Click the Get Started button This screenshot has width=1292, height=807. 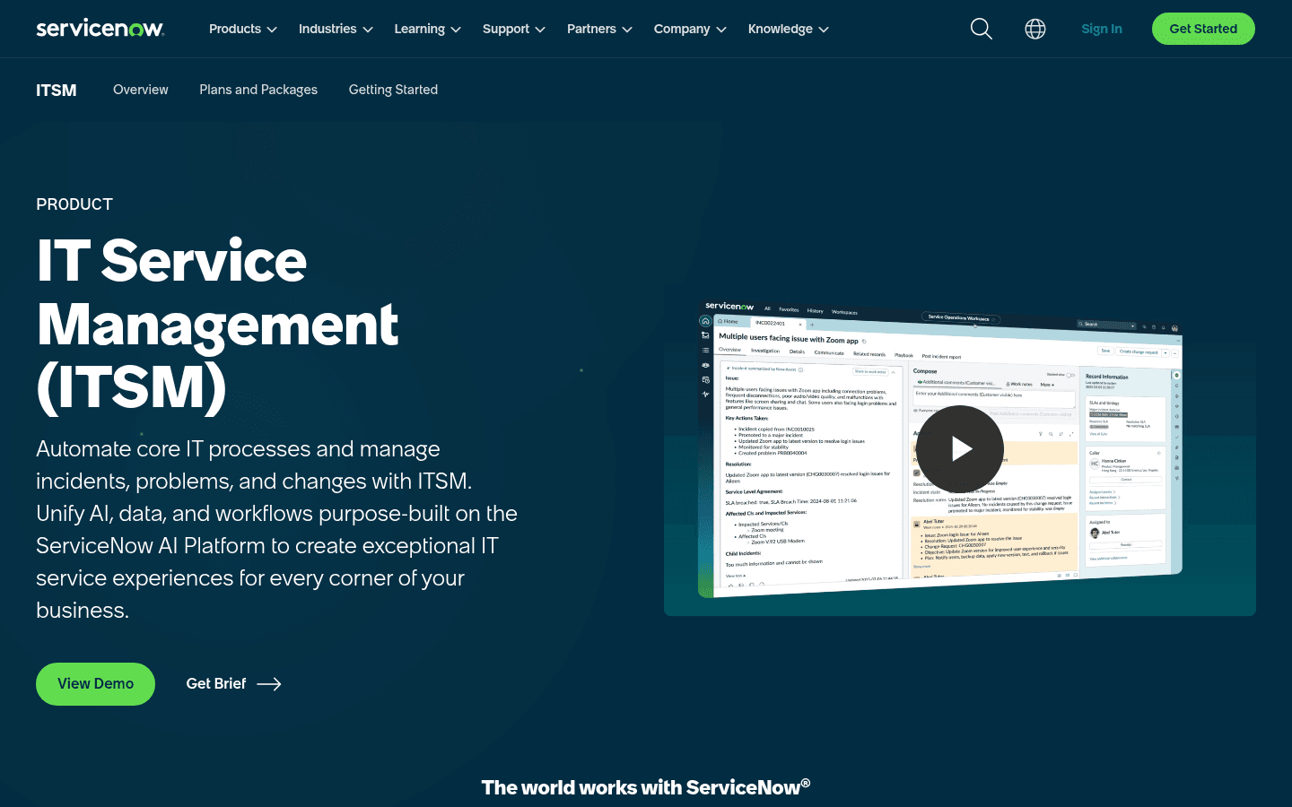[x=1203, y=29]
